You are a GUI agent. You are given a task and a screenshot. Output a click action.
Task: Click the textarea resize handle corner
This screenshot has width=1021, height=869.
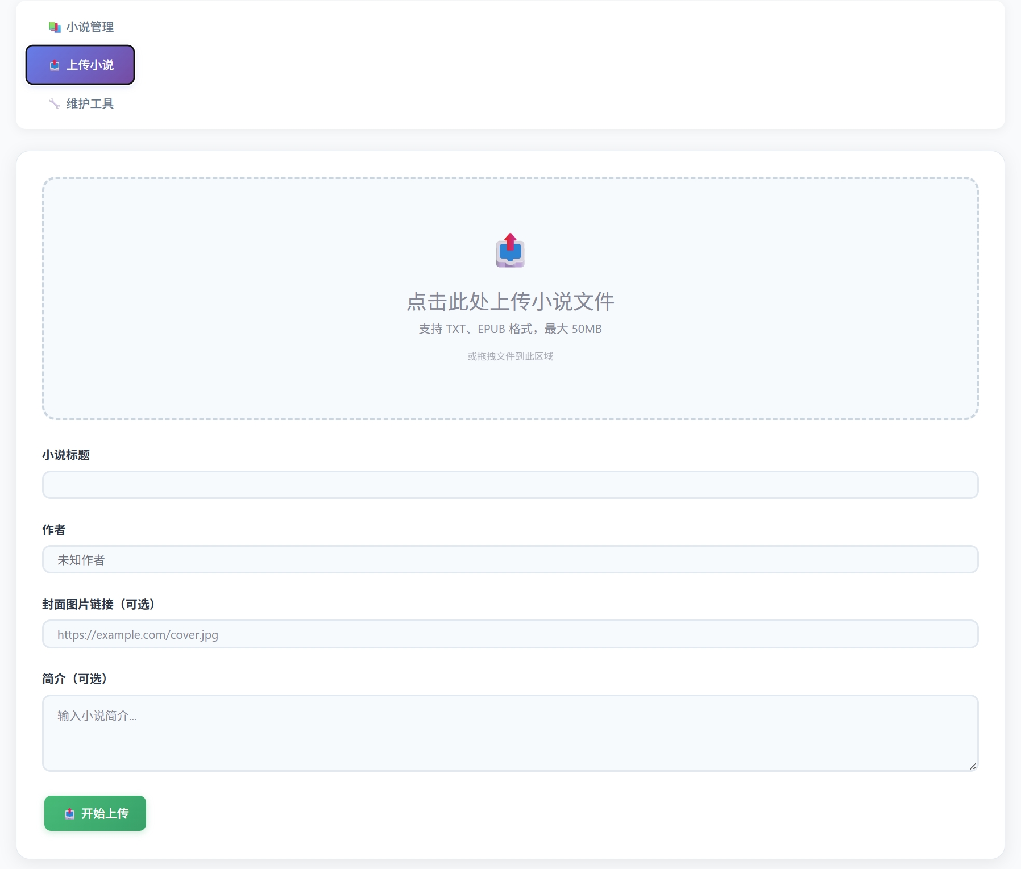[973, 766]
